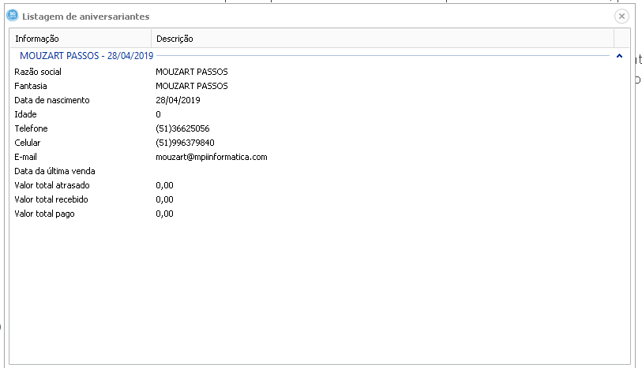Image resolution: width=642 pixels, height=368 pixels.
Task: Click the blank header cell right of Descrição
Action: [621, 39]
